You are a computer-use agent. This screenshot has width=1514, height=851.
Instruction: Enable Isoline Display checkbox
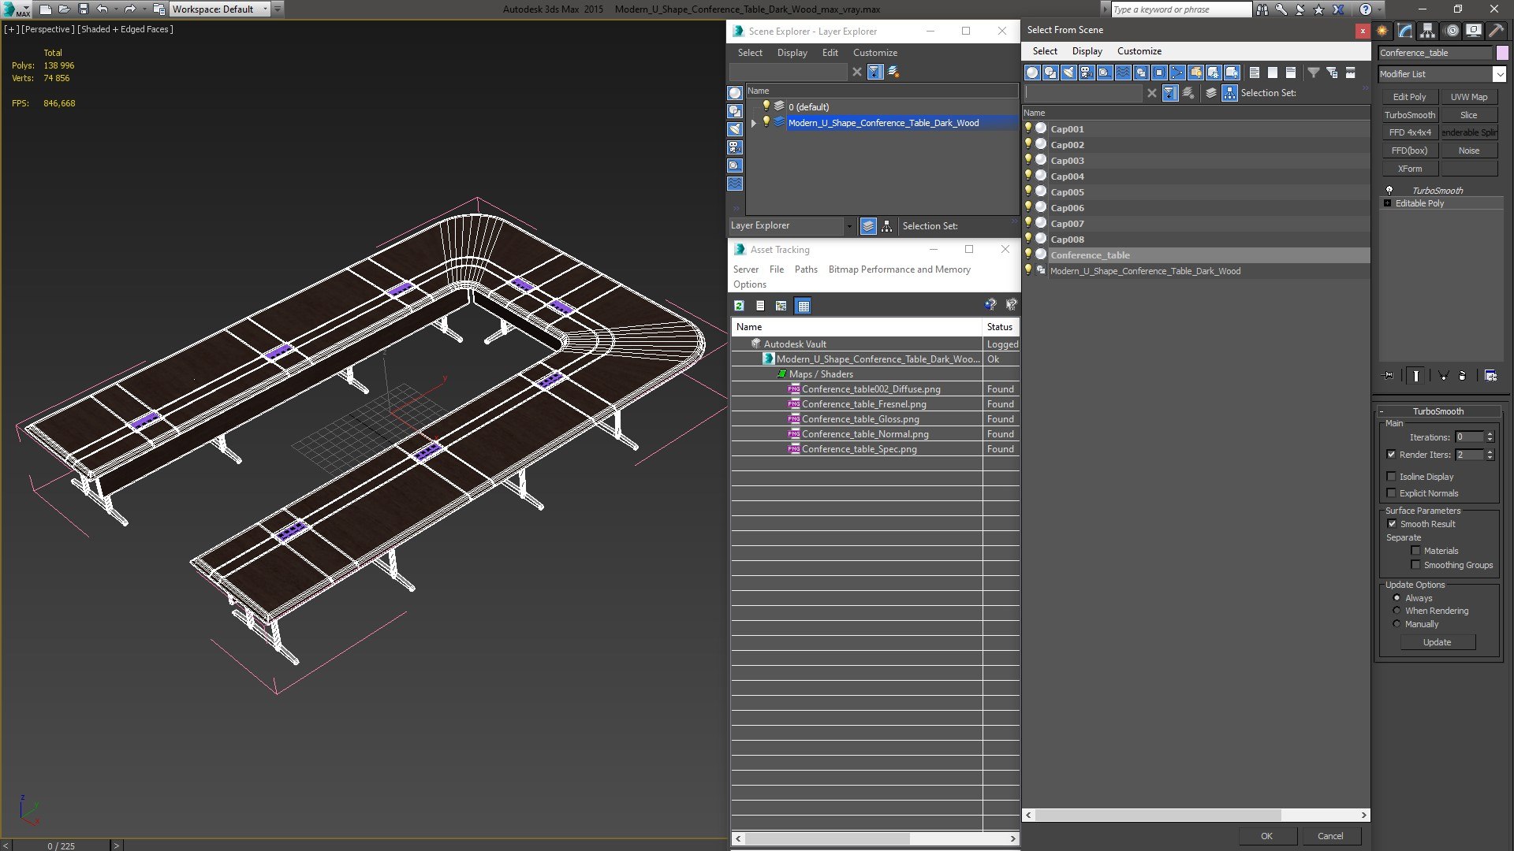click(1392, 477)
